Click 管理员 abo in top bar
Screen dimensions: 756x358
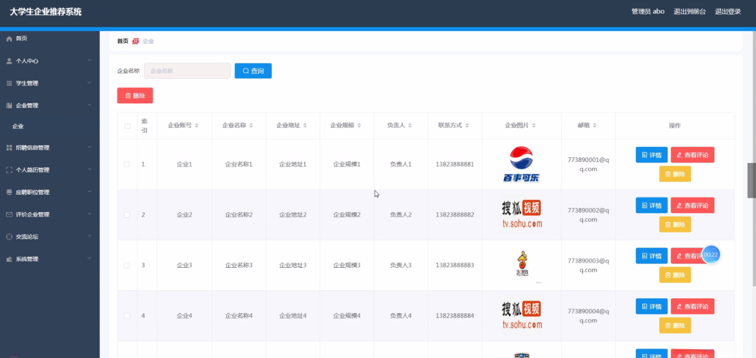pos(648,11)
